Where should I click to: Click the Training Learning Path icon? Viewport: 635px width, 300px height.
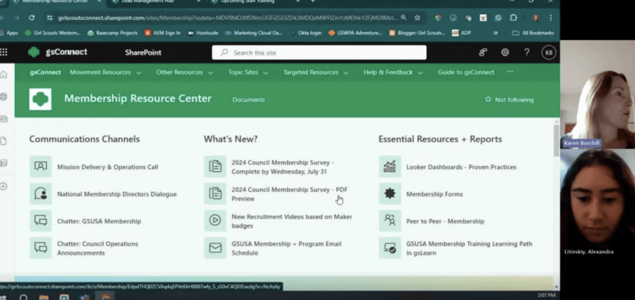tap(390, 248)
